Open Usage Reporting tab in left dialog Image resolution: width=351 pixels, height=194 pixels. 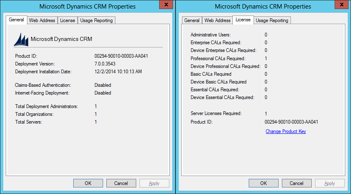click(97, 20)
